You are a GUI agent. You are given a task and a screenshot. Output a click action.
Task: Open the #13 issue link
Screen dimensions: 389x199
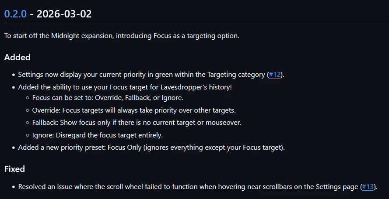(368, 187)
